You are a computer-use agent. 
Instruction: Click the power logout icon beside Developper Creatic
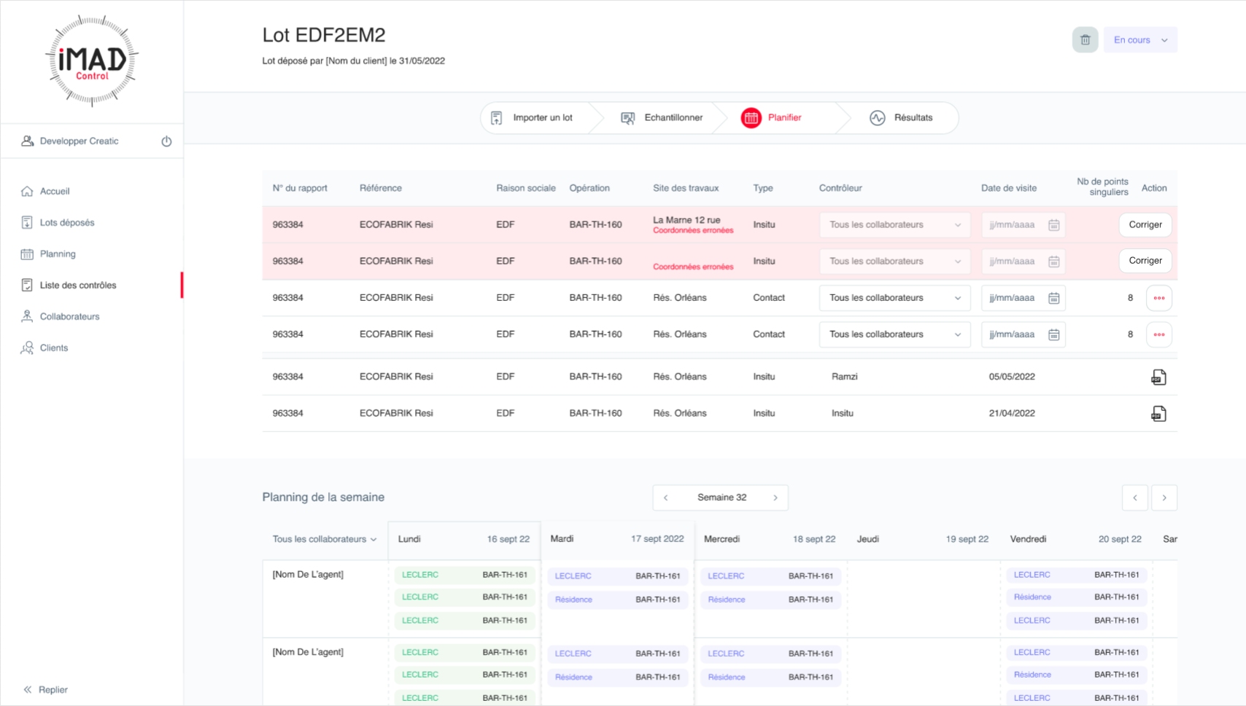coord(166,141)
